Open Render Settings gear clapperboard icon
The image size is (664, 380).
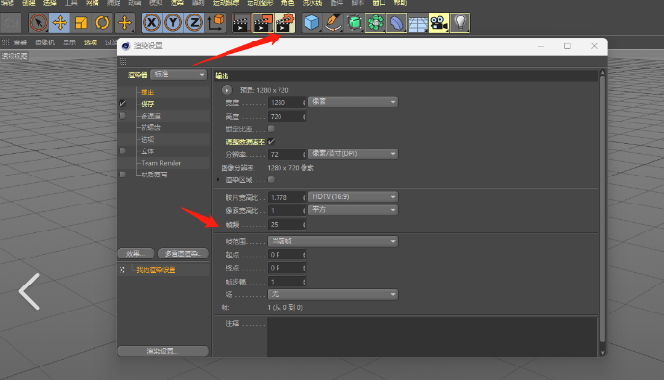pyautogui.click(x=284, y=23)
